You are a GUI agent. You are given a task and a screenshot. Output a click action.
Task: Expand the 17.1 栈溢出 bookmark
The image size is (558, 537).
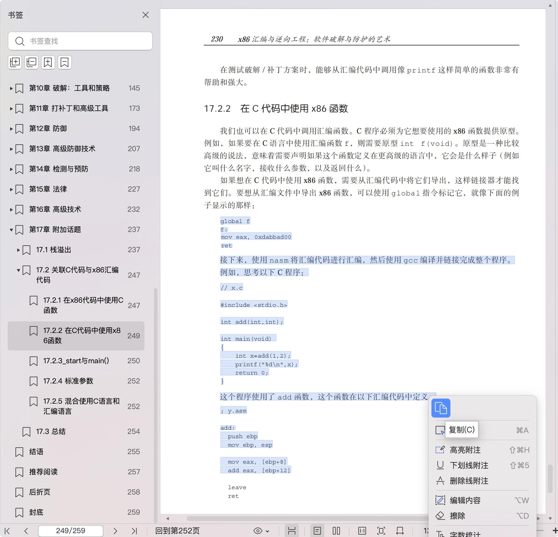(18, 250)
